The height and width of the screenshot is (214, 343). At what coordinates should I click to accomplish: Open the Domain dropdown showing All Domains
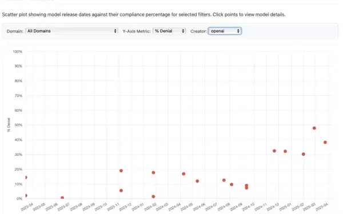(71, 31)
